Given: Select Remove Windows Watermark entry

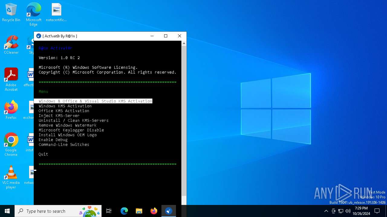Looking at the screenshot, I should [67, 125].
